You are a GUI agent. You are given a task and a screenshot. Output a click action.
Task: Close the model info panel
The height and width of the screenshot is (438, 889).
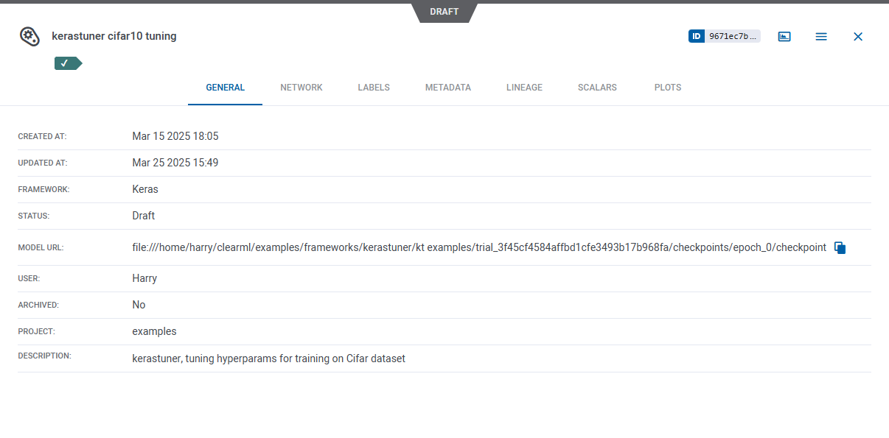click(858, 36)
